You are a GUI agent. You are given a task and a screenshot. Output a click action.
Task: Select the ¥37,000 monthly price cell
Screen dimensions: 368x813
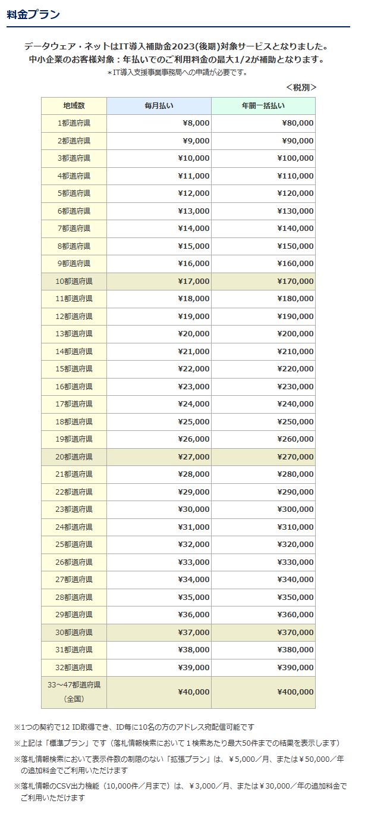click(194, 633)
